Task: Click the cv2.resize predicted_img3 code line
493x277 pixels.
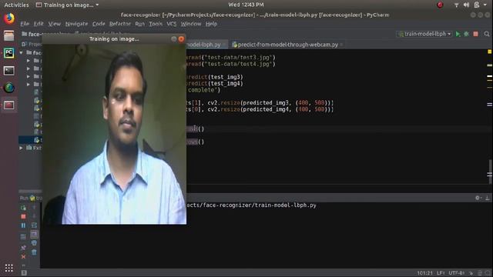Action: (x=260, y=102)
